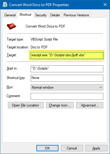Click the 'Convert Word Docs to PDF' name text

(x=45, y=26)
